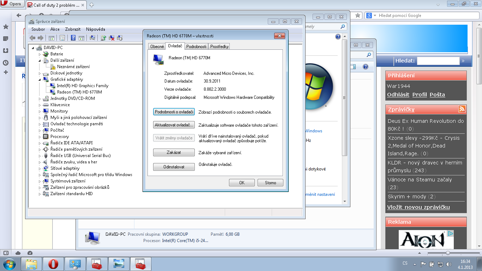Show hidden system tray icons arrow

click(x=415, y=264)
